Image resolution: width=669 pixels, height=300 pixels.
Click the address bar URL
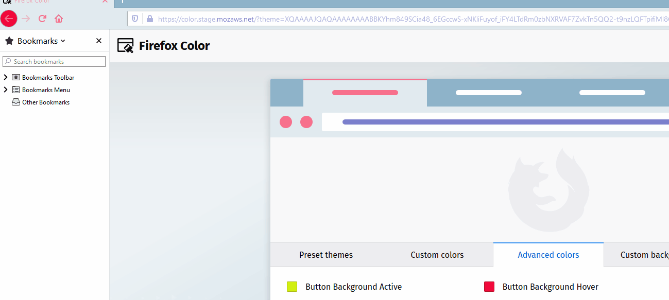click(x=413, y=19)
